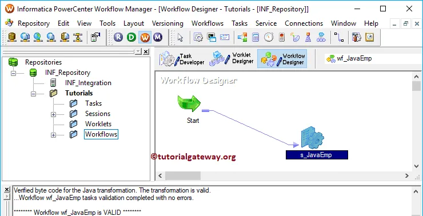Activate the Link Tasks connector tool
The height and width of the screenshot is (216, 423).
tap(339, 37)
